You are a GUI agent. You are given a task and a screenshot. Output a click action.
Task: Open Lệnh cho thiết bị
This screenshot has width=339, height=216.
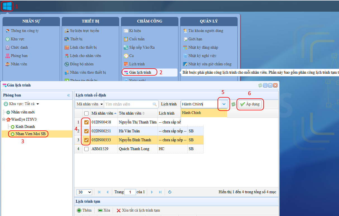(81, 47)
